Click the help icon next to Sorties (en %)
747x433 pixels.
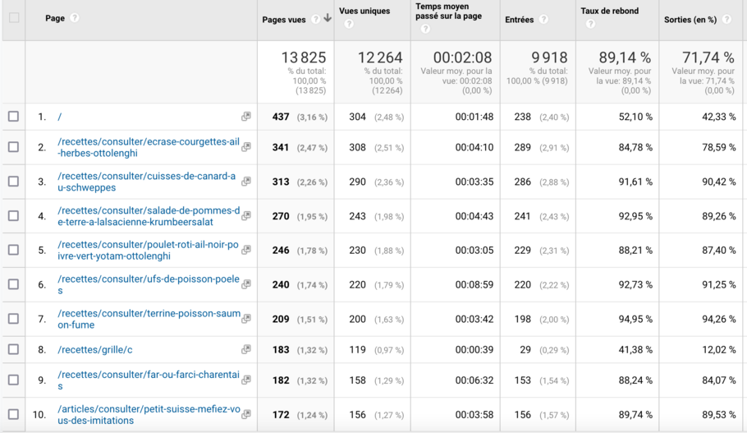[726, 20]
